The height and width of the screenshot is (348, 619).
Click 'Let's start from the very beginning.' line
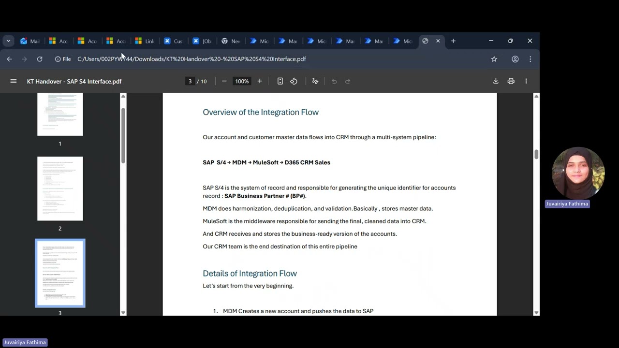(x=248, y=286)
